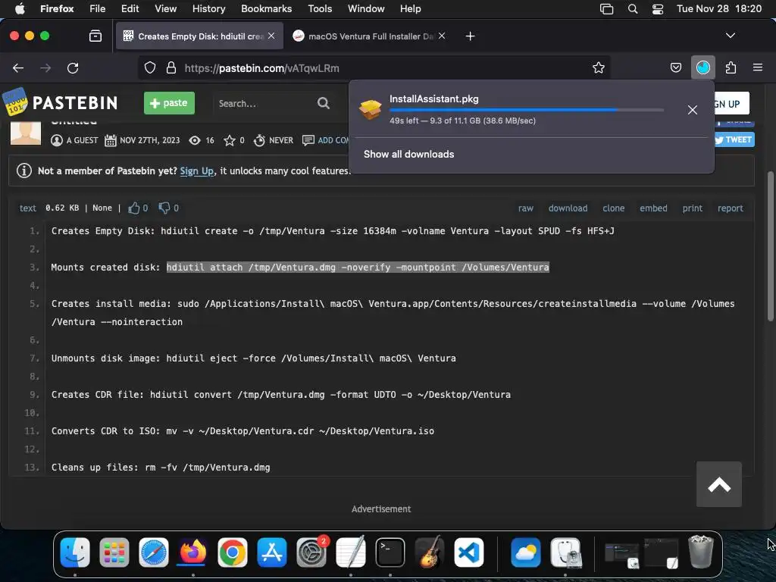Clone this paste

tap(613, 208)
